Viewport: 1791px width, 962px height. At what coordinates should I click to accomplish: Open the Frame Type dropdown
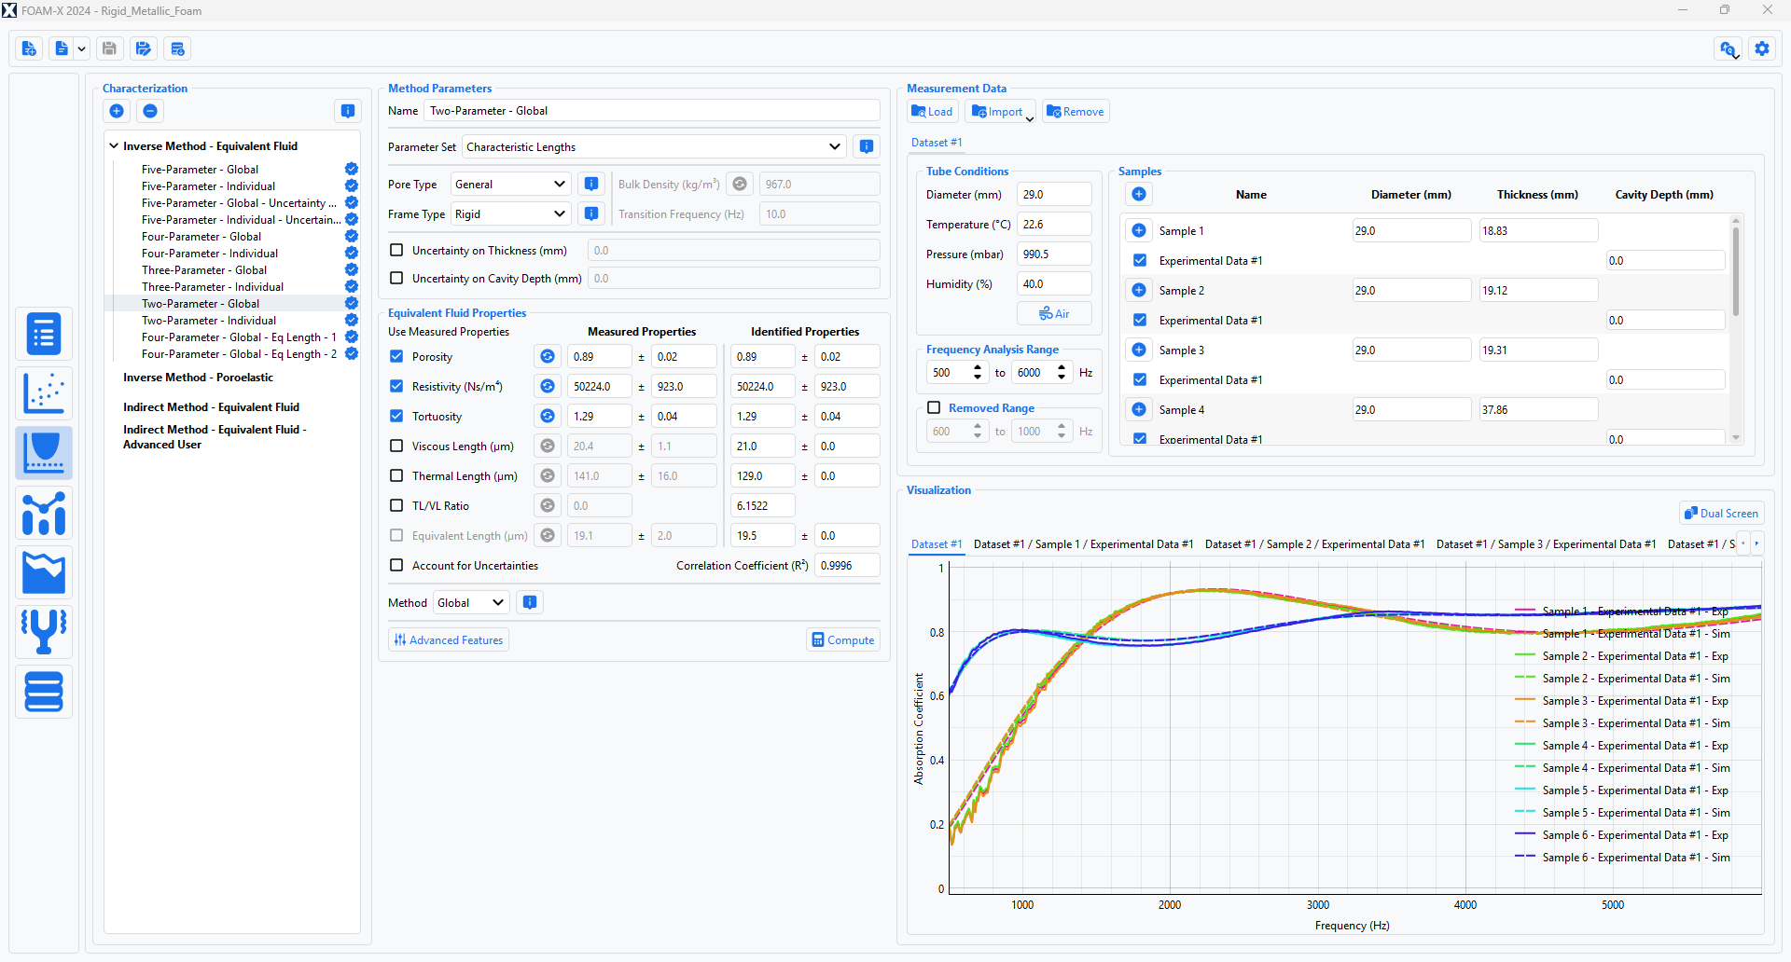(510, 214)
